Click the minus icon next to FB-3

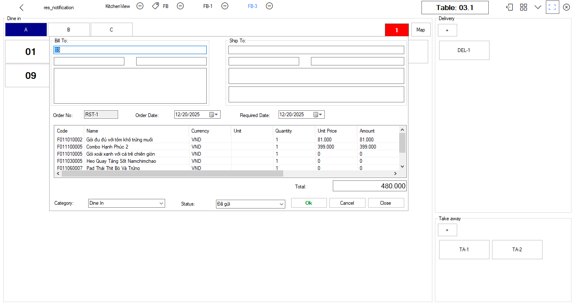click(x=269, y=6)
